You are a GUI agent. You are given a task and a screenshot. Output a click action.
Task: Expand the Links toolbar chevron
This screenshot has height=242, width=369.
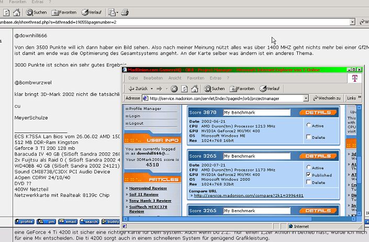(x=360, y=97)
